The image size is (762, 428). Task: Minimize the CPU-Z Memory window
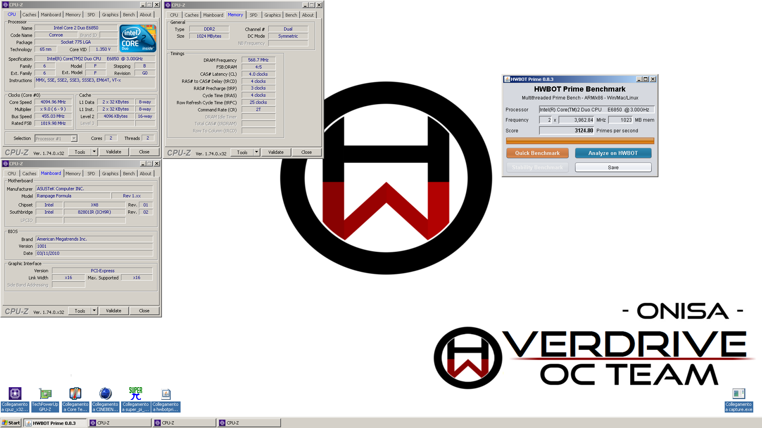pyautogui.click(x=305, y=5)
